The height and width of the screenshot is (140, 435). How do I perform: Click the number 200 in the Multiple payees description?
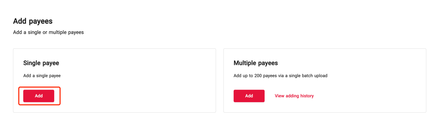[257, 76]
